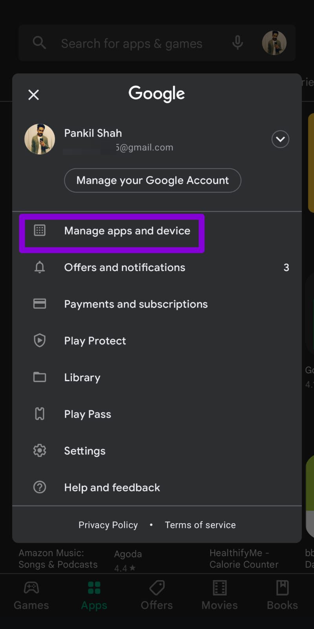Tap Manage your Google Account button
Viewport: 314px width, 629px height.
152,181
